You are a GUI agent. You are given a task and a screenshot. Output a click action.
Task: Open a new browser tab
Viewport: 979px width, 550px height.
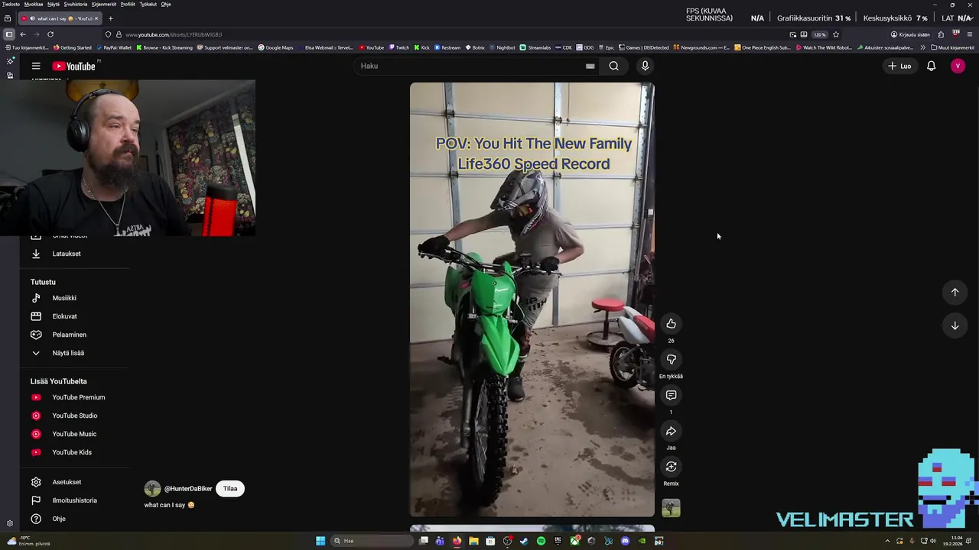110,18
